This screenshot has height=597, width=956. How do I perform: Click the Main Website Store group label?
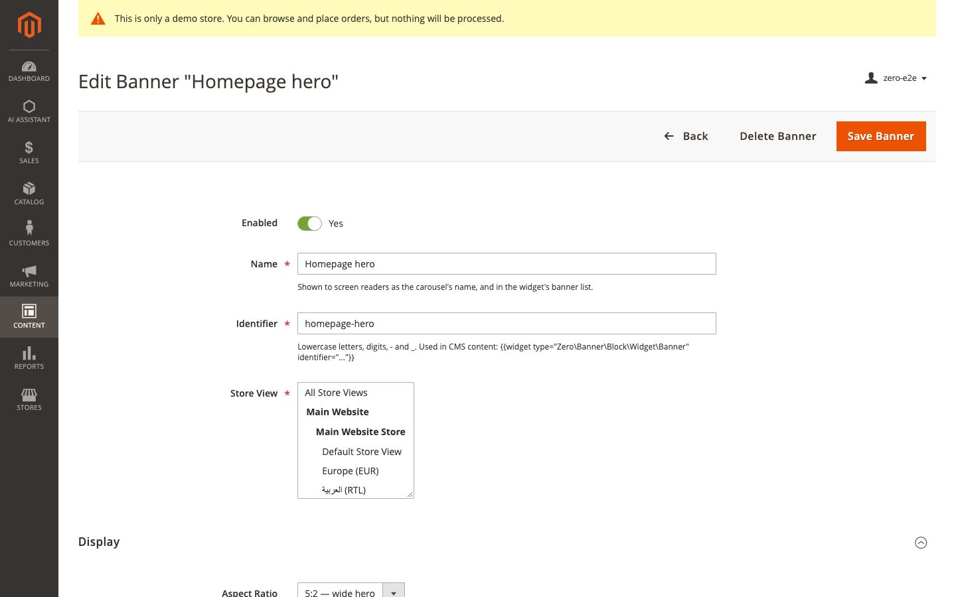[x=360, y=432]
